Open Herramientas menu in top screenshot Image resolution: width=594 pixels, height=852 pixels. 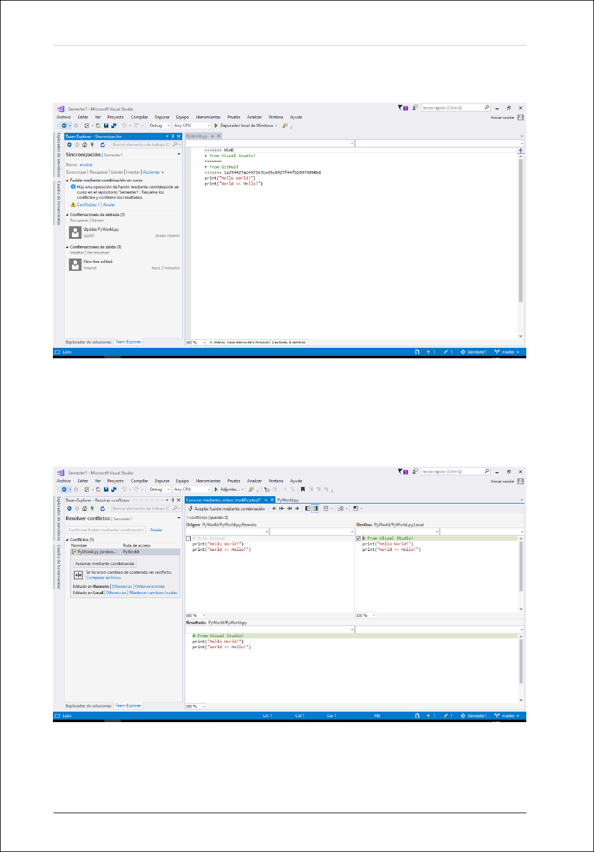[208, 117]
